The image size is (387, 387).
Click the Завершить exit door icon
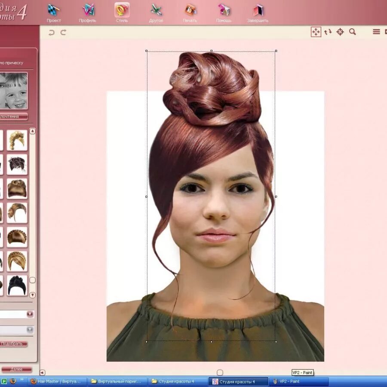258,10
